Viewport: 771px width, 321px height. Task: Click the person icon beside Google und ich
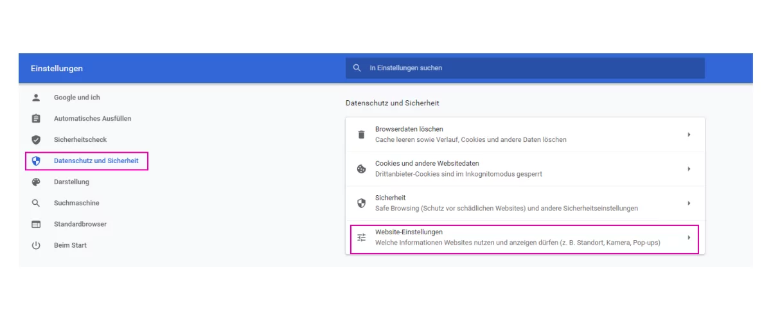36,98
